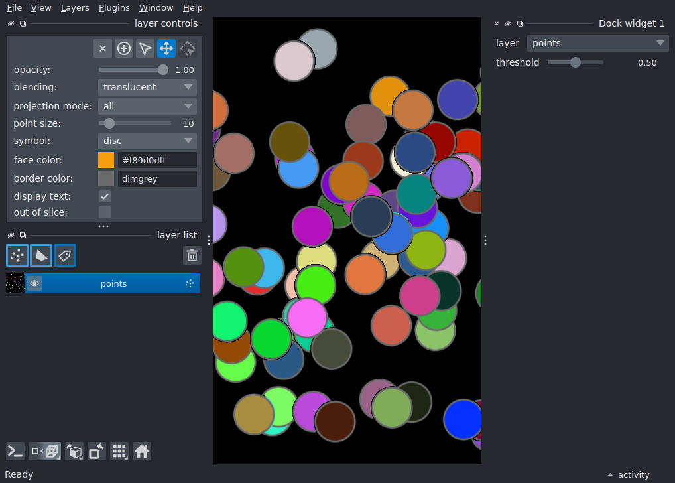Hide the points layer via eye icon

34,283
